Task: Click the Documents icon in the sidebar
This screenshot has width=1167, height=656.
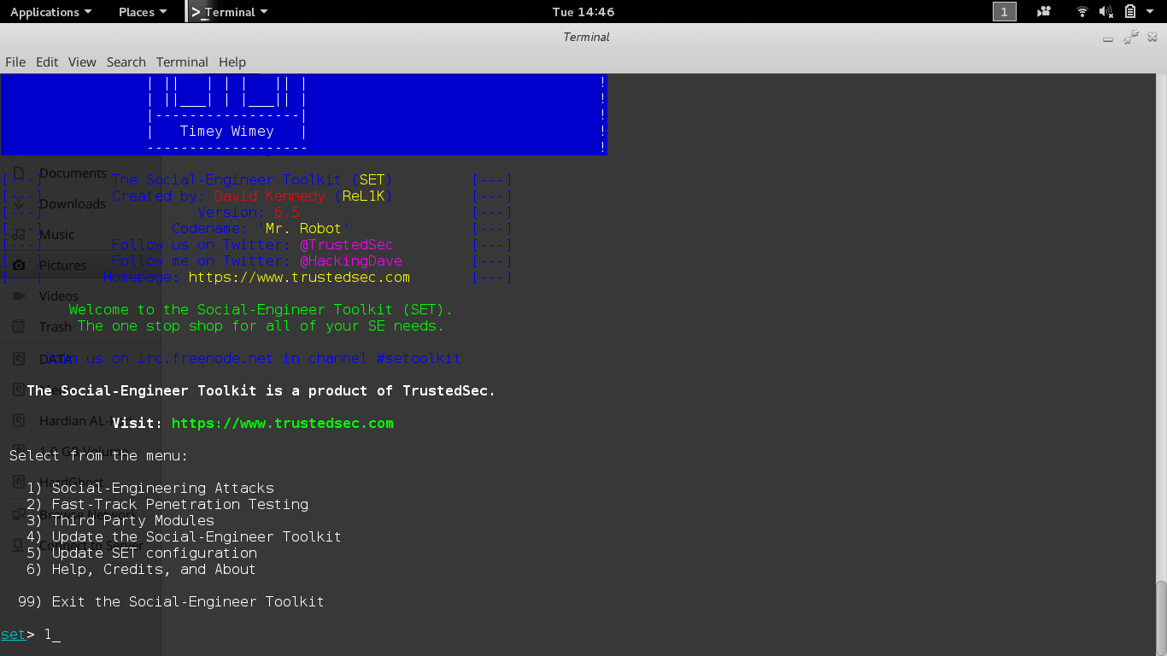Action: tap(19, 173)
